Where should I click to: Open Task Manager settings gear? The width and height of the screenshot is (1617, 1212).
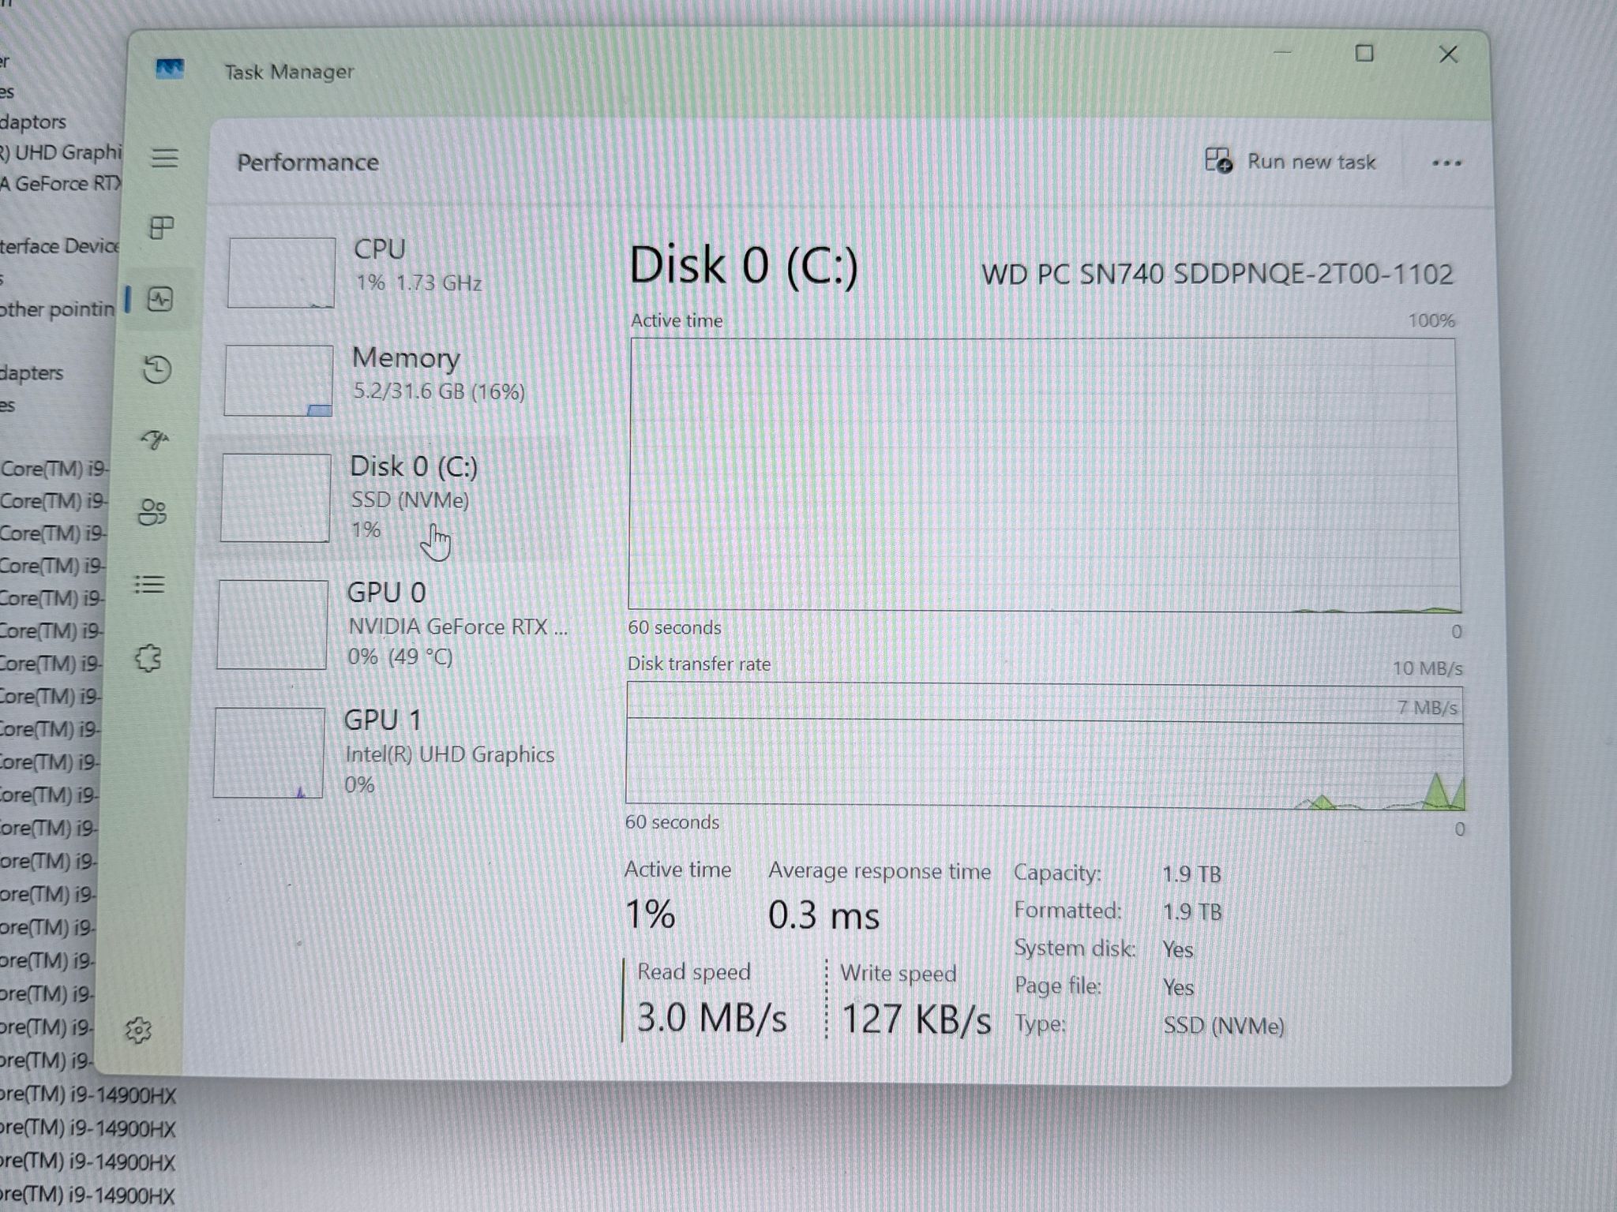point(138,1030)
